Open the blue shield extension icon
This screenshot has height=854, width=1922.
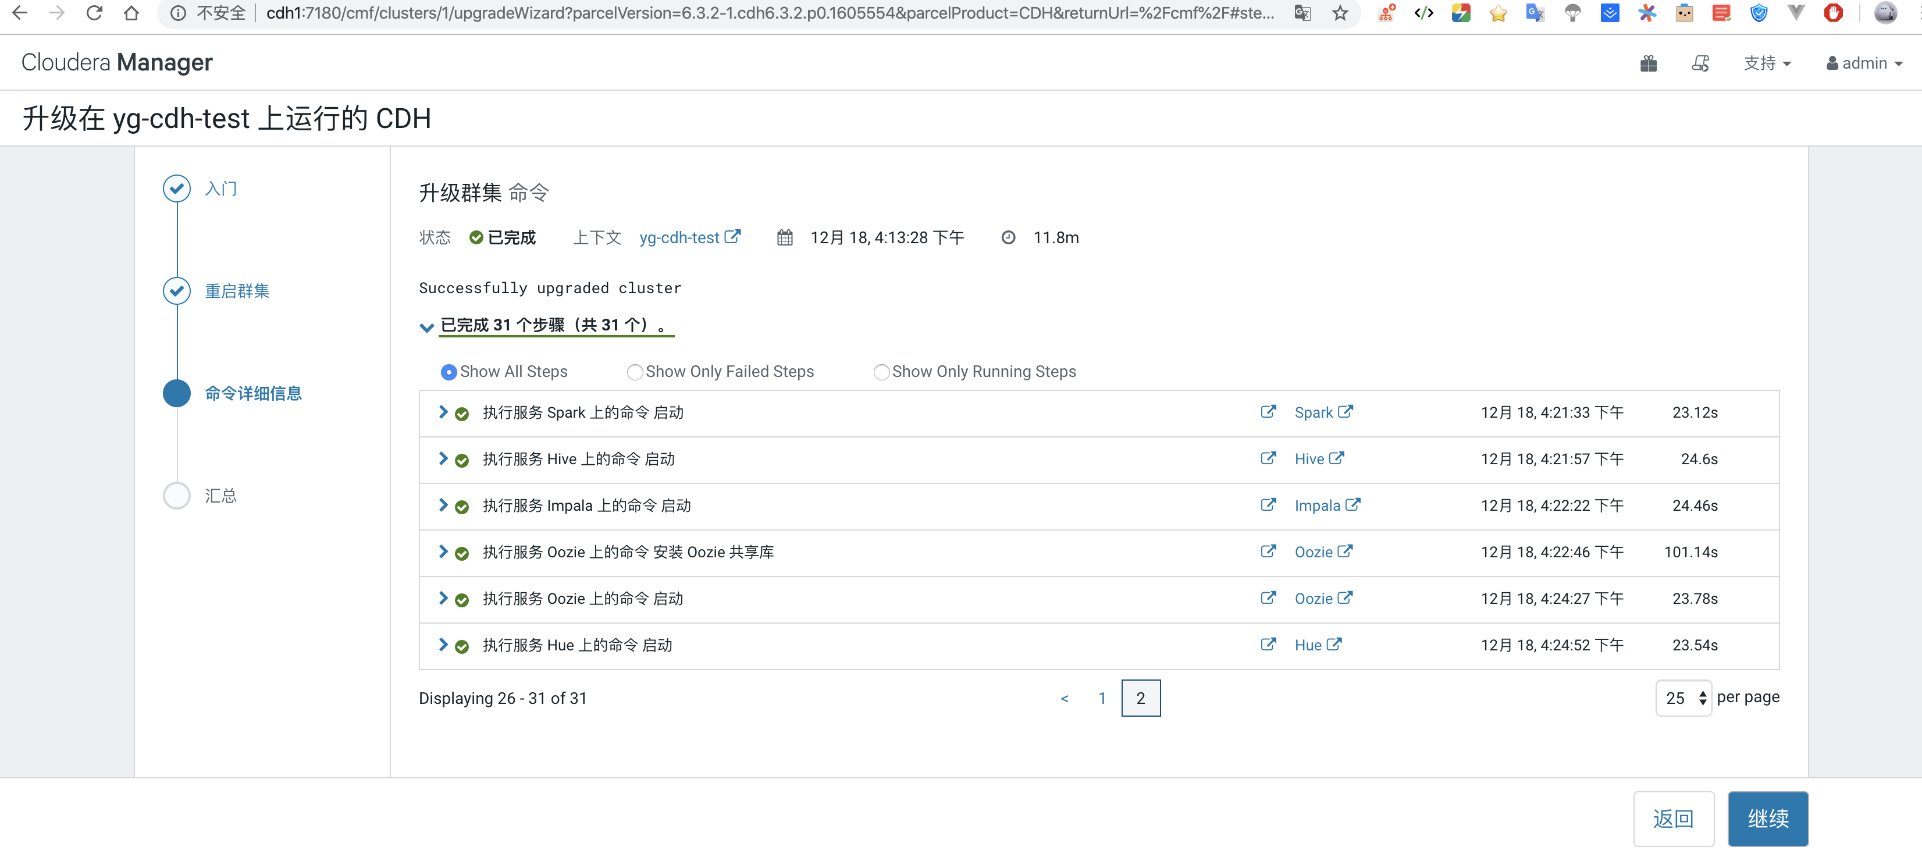[1759, 13]
